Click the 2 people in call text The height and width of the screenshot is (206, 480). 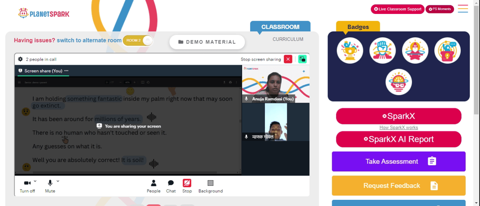(x=41, y=59)
